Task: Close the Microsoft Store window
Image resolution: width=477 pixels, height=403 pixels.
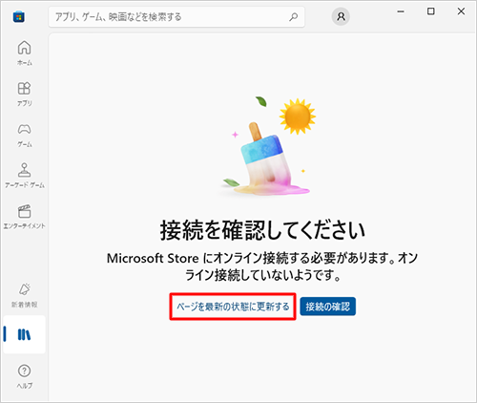Action: pyautogui.click(x=461, y=11)
